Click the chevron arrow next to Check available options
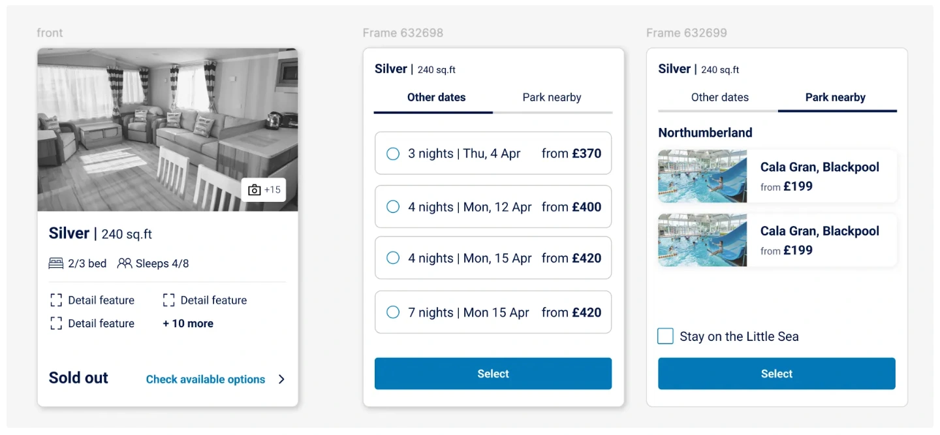Image resolution: width=940 pixels, height=435 pixels. pyautogui.click(x=281, y=379)
